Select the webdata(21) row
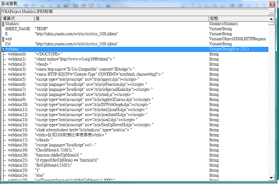279x184 pixels. pos(135,160)
